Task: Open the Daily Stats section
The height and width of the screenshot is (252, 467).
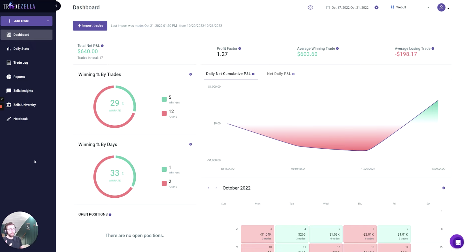Action: pos(20,48)
